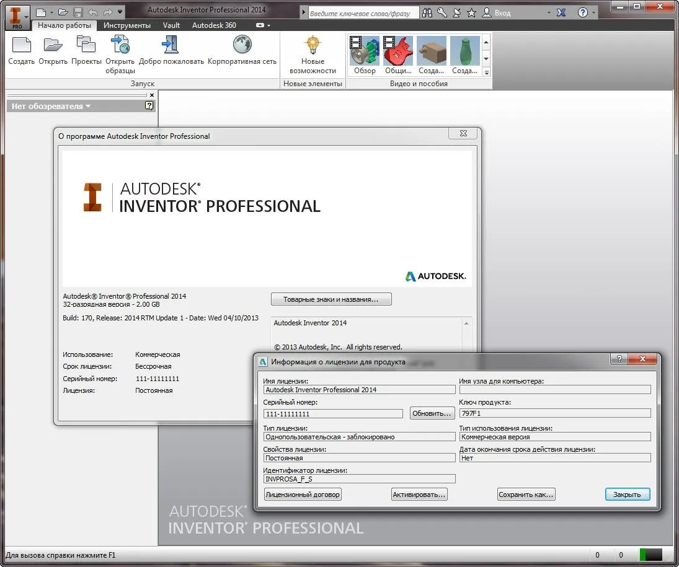Click the Build: 170 release text
Image resolution: width=679 pixels, height=567 pixels.
pos(161,318)
